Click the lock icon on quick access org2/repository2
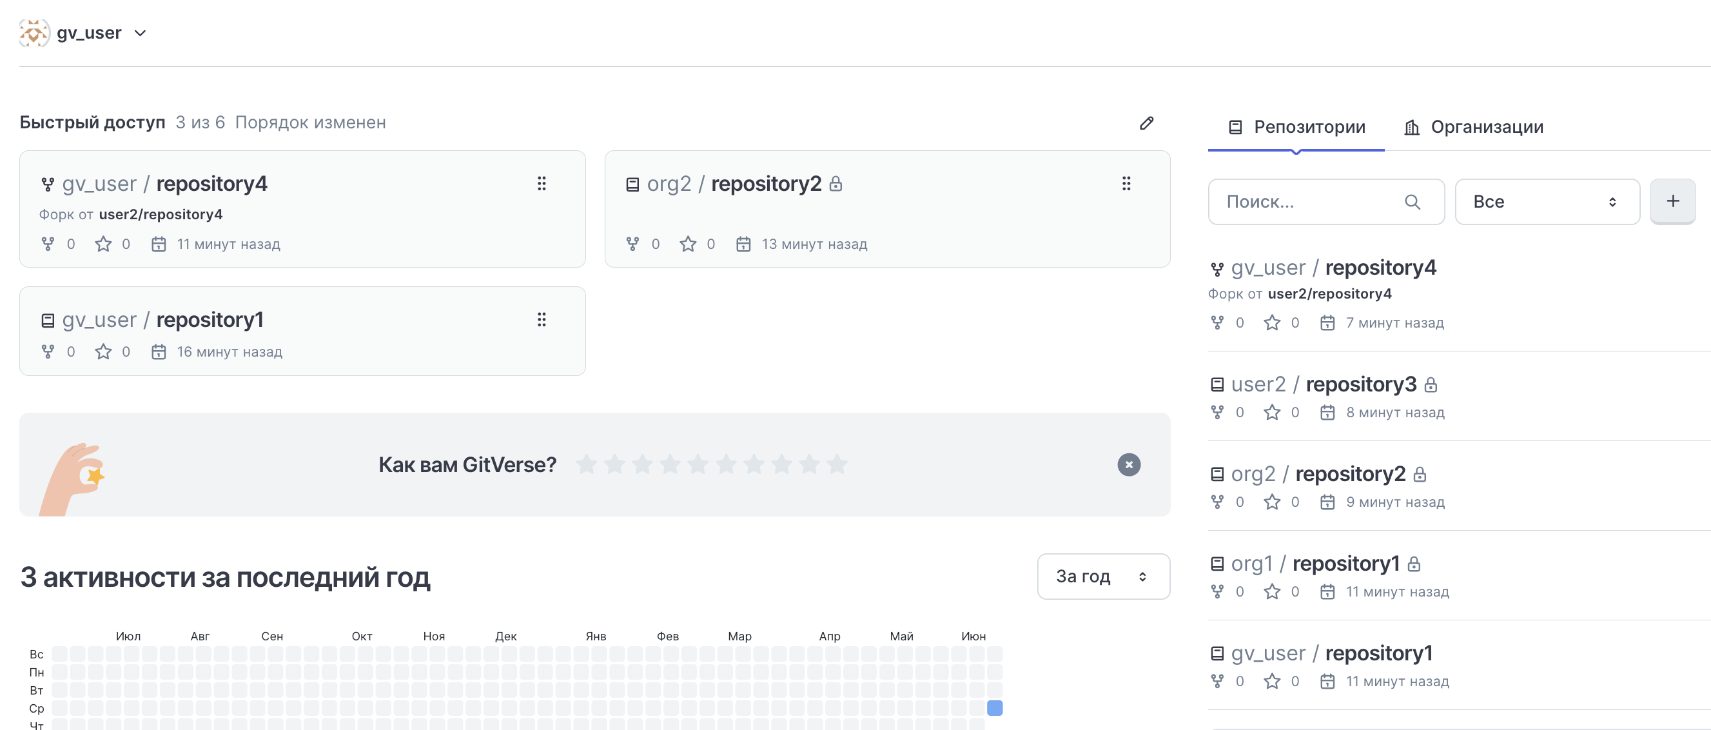The width and height of the screenshot is (1711, 730). coord(836,184)
